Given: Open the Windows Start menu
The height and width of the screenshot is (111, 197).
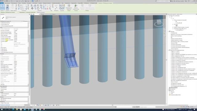Looking at the screenshot, I should coord(2,110).
